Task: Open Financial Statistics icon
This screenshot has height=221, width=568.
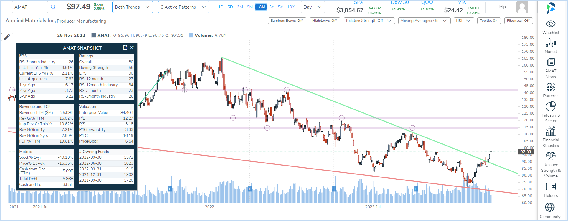Action: click(551, 131)
